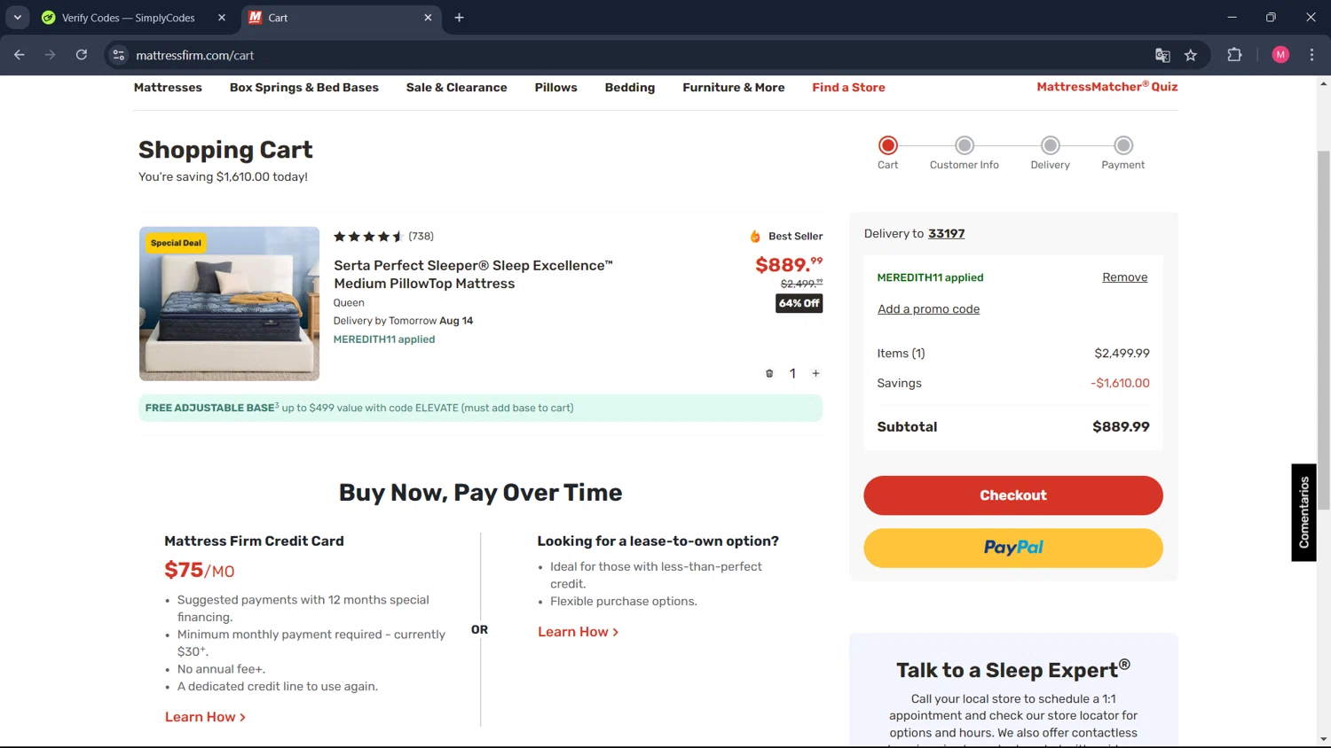This screenshot has height=748, width=1331.
Task: Click the Customer Info step circle
Action: (965, 145)
